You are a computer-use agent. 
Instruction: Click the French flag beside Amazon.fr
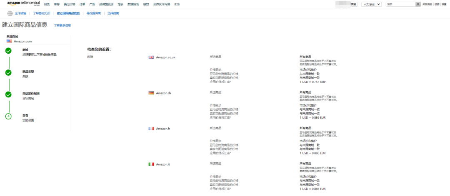pyautogui.click(x=151, y=128)
